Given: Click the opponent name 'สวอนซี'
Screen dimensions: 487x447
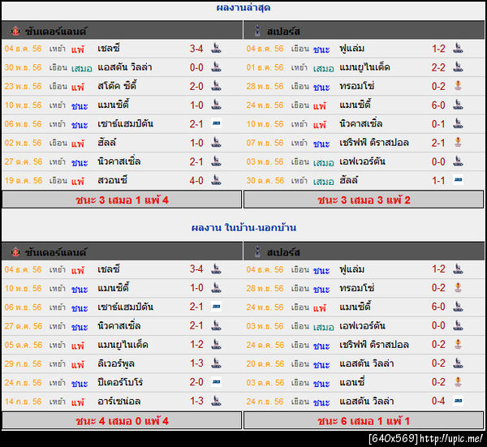Looking at the screenshot, I should point(113,180).
